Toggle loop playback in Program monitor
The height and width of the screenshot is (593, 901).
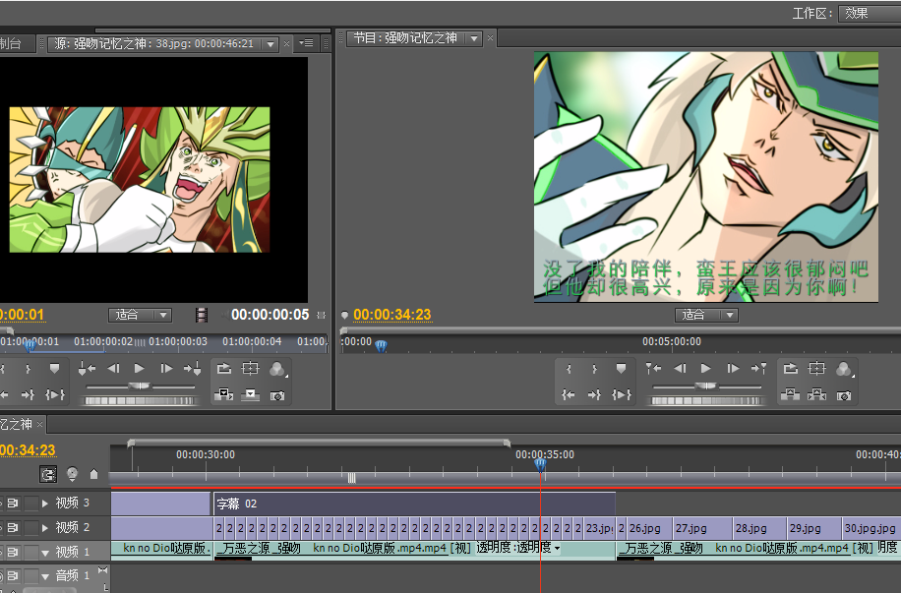(x=790, y=369)
